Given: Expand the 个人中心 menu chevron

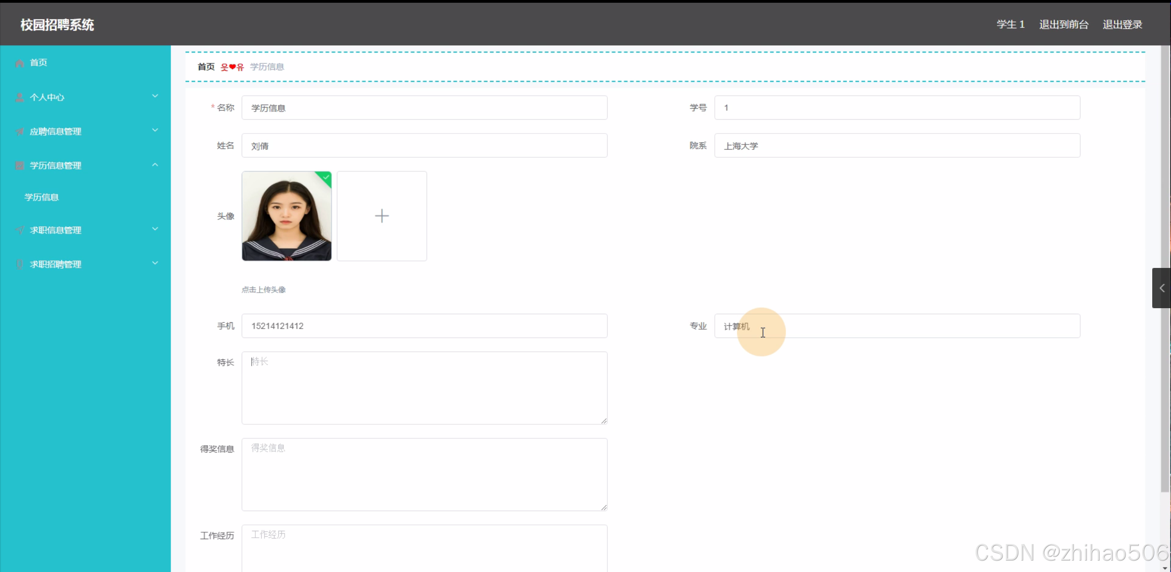Looking at the screenshot, I should (155, 96).
